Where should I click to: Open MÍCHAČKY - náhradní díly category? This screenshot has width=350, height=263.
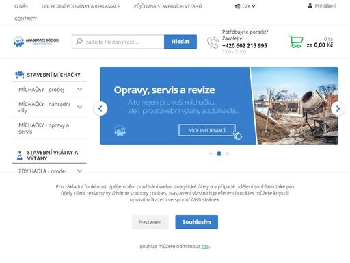pos(44,108)
